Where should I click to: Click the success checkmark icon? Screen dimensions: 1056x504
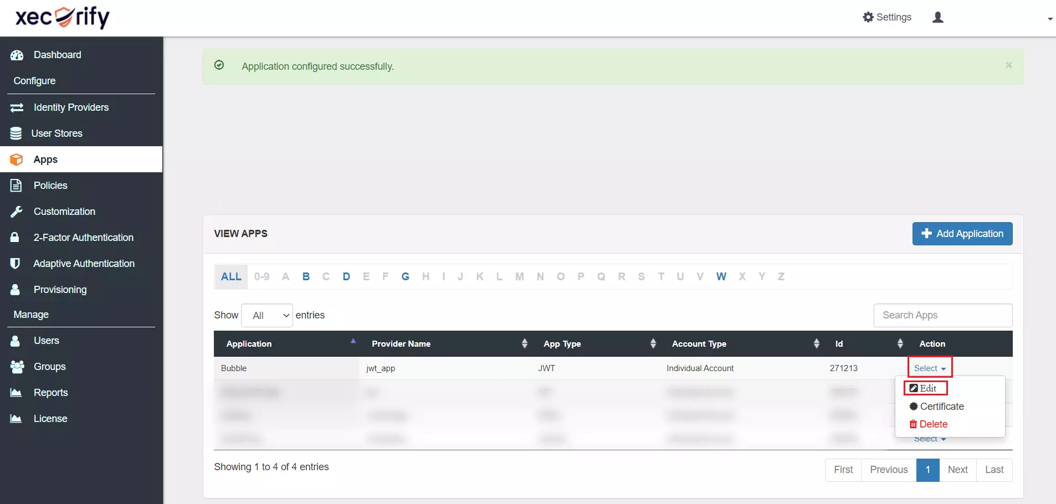point(219,65)
